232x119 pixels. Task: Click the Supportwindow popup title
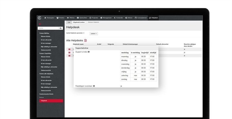tap(82, 48)
